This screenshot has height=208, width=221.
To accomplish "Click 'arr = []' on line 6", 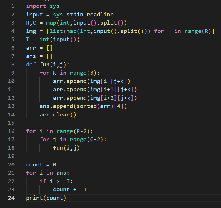I will (39, 48).
